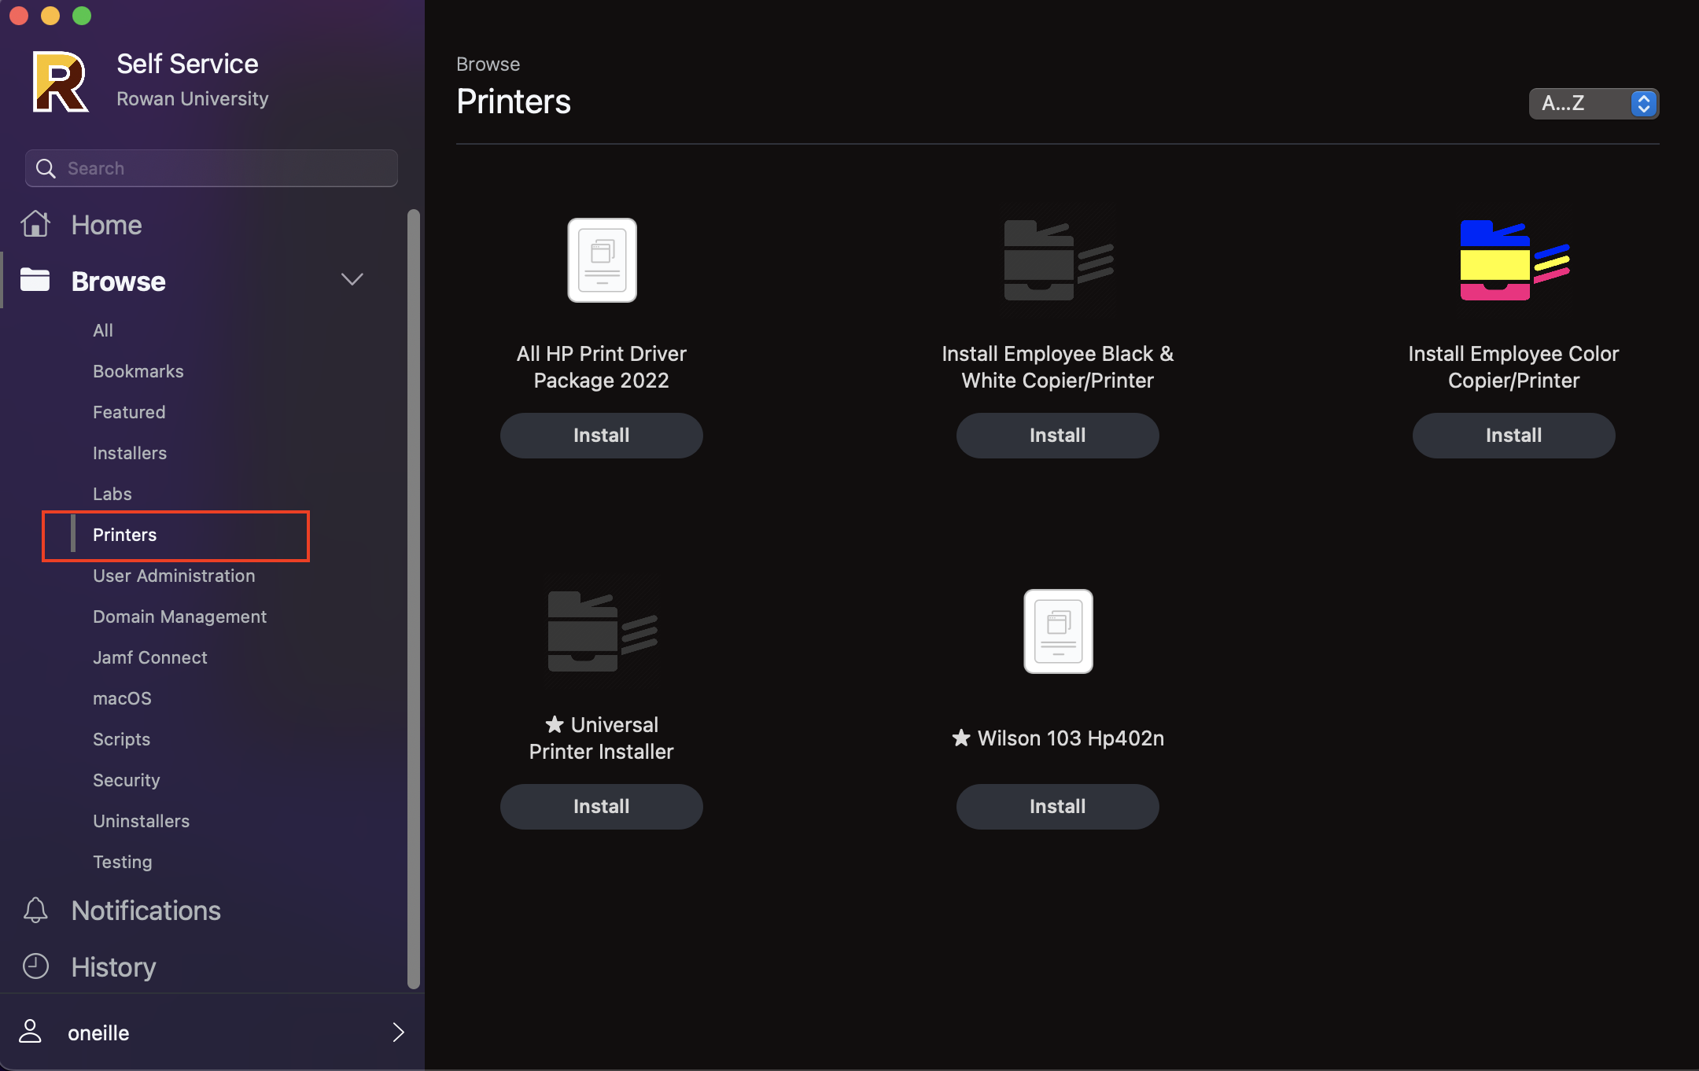Screen dimensions: 1699x1071
Task: Open the A...Z sort dropdown
Action: click(1593, 103)
